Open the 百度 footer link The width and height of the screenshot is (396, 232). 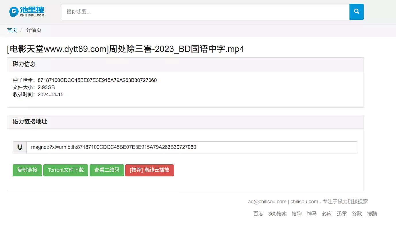tap(258, 214)
